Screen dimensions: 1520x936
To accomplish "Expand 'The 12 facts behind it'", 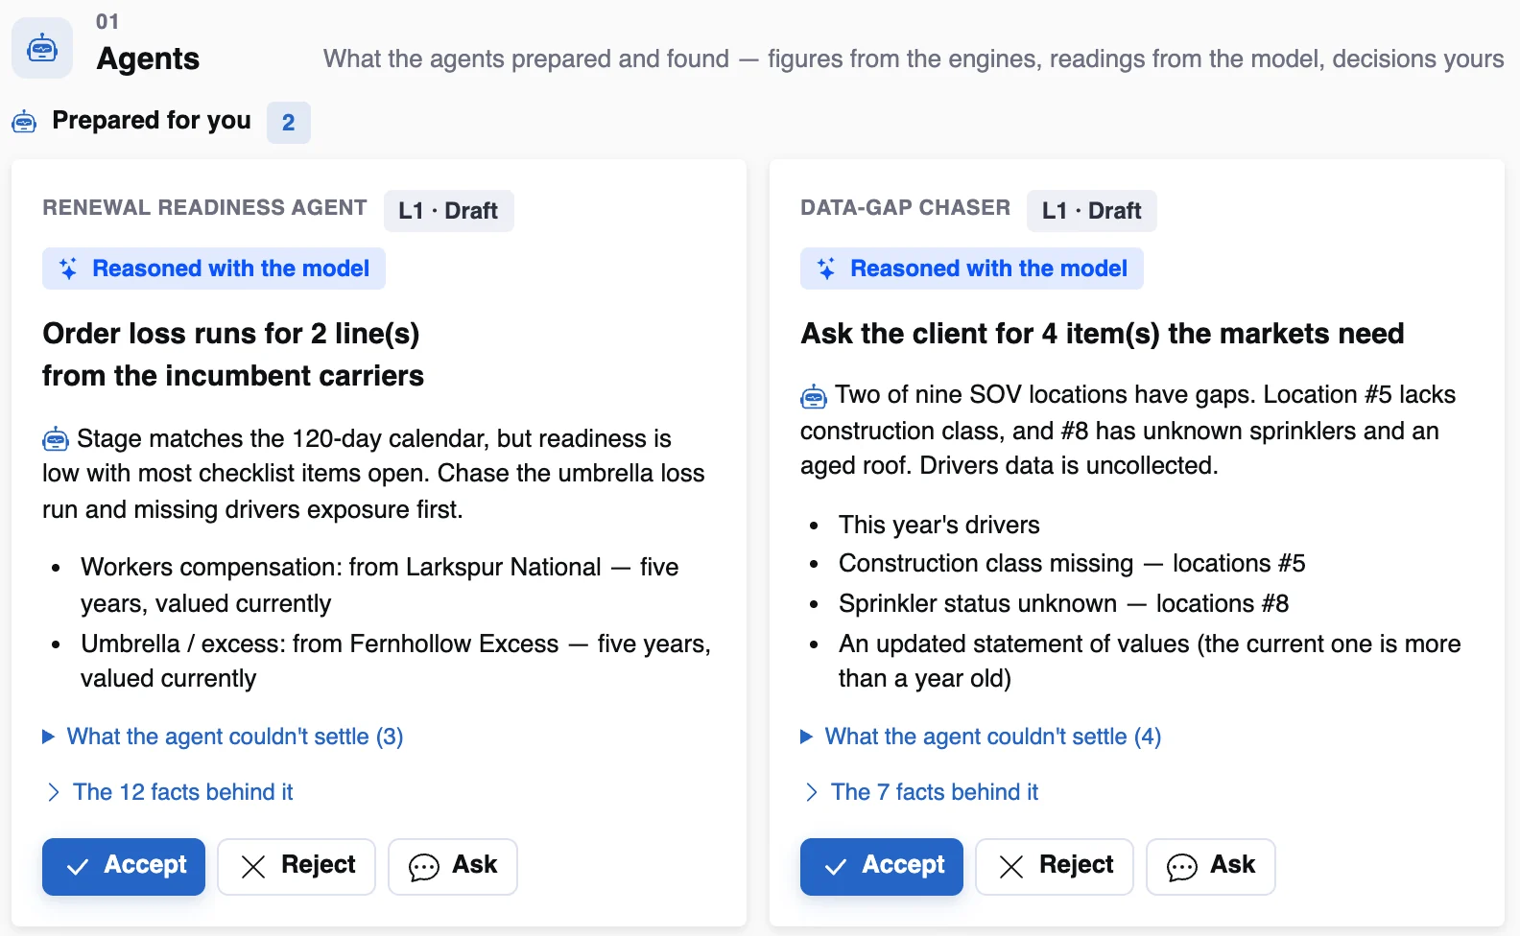I will (x=170, y=792).
